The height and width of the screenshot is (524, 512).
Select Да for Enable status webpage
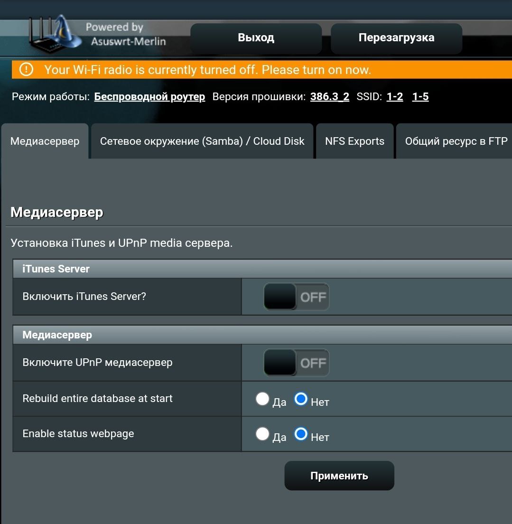click(262, 434)
